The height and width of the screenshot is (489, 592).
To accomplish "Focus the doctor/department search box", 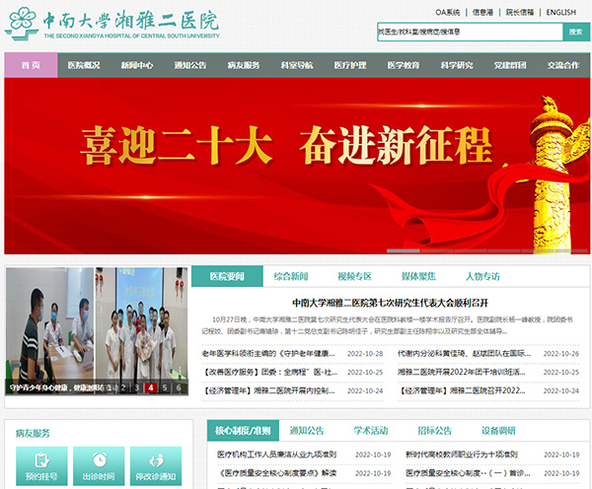I will (x=470, y=32).
